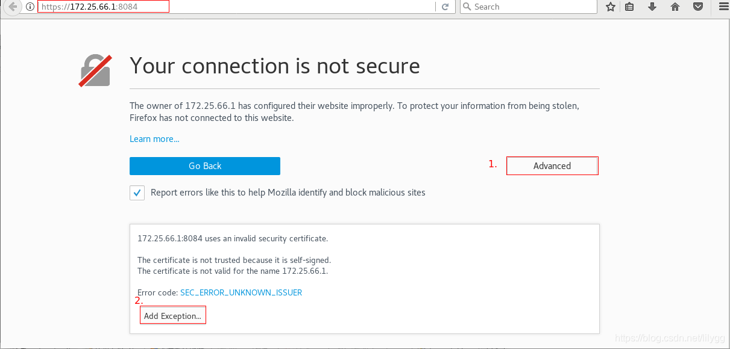Open the downloads arrow icon
This screenshot has width=730, height=349.
[652, 7]
